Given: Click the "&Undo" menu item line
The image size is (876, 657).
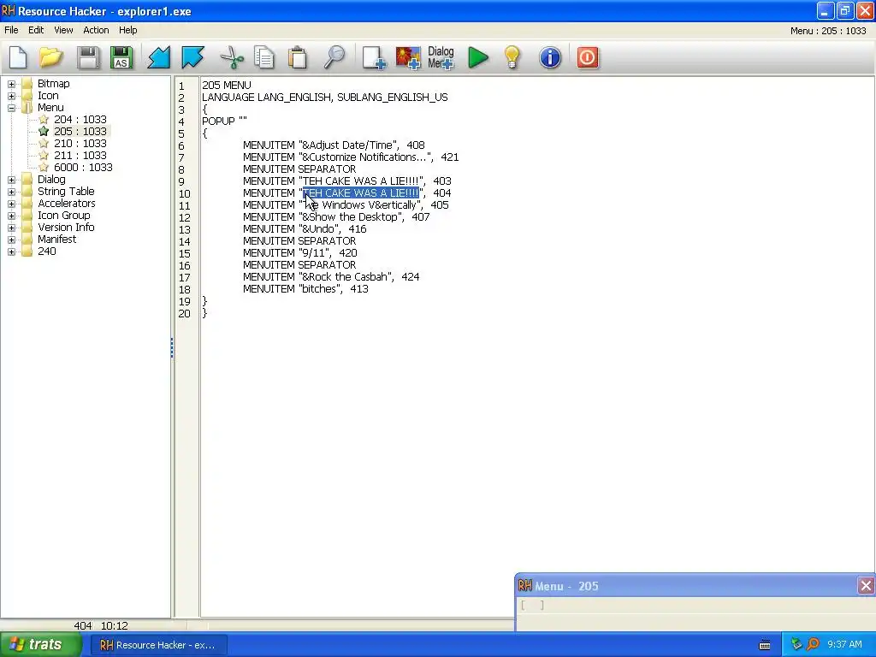Looking at the screenshot, I should point(305,229).
